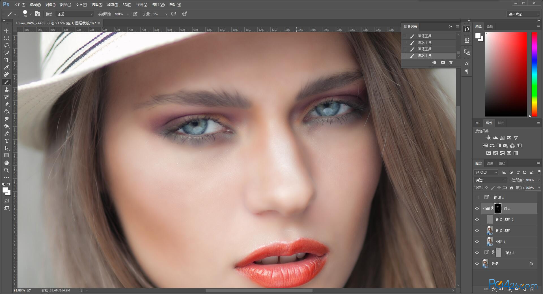
Task: Select the Brush tool in toolbox
Action: point(7,82)
